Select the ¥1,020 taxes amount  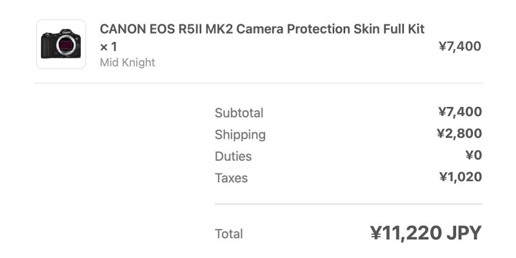pos(461,177)
